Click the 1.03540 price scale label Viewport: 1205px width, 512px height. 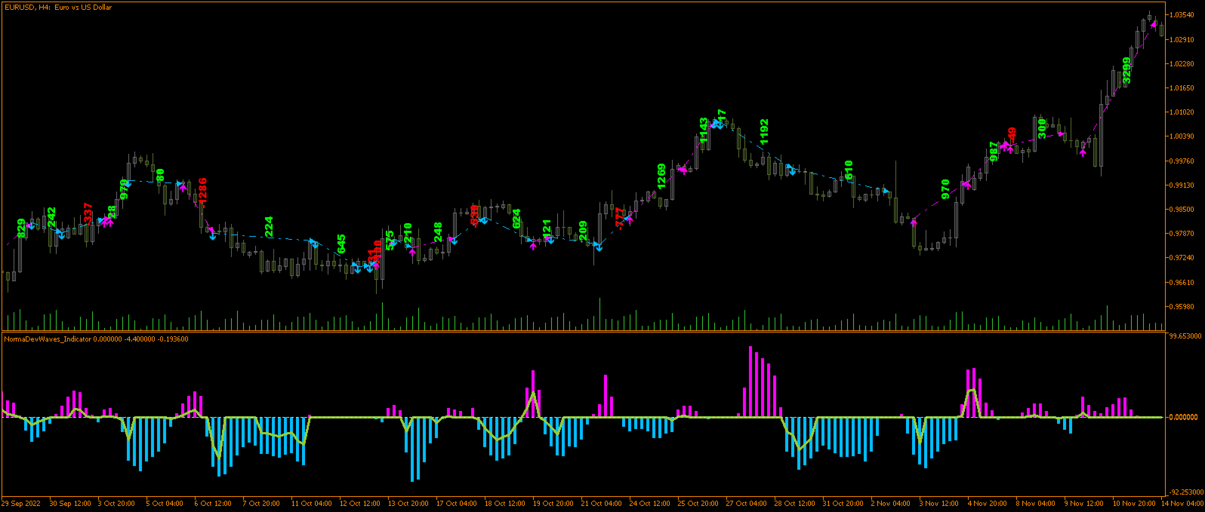(x=1183, y=15)
